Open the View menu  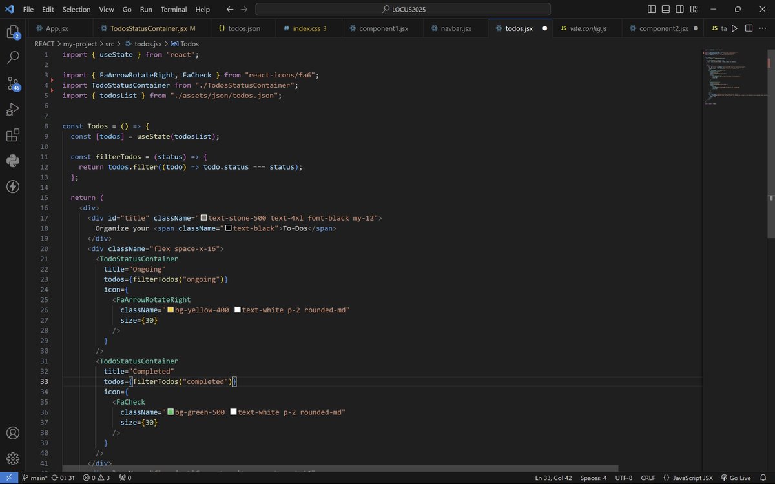pos(107,10)
